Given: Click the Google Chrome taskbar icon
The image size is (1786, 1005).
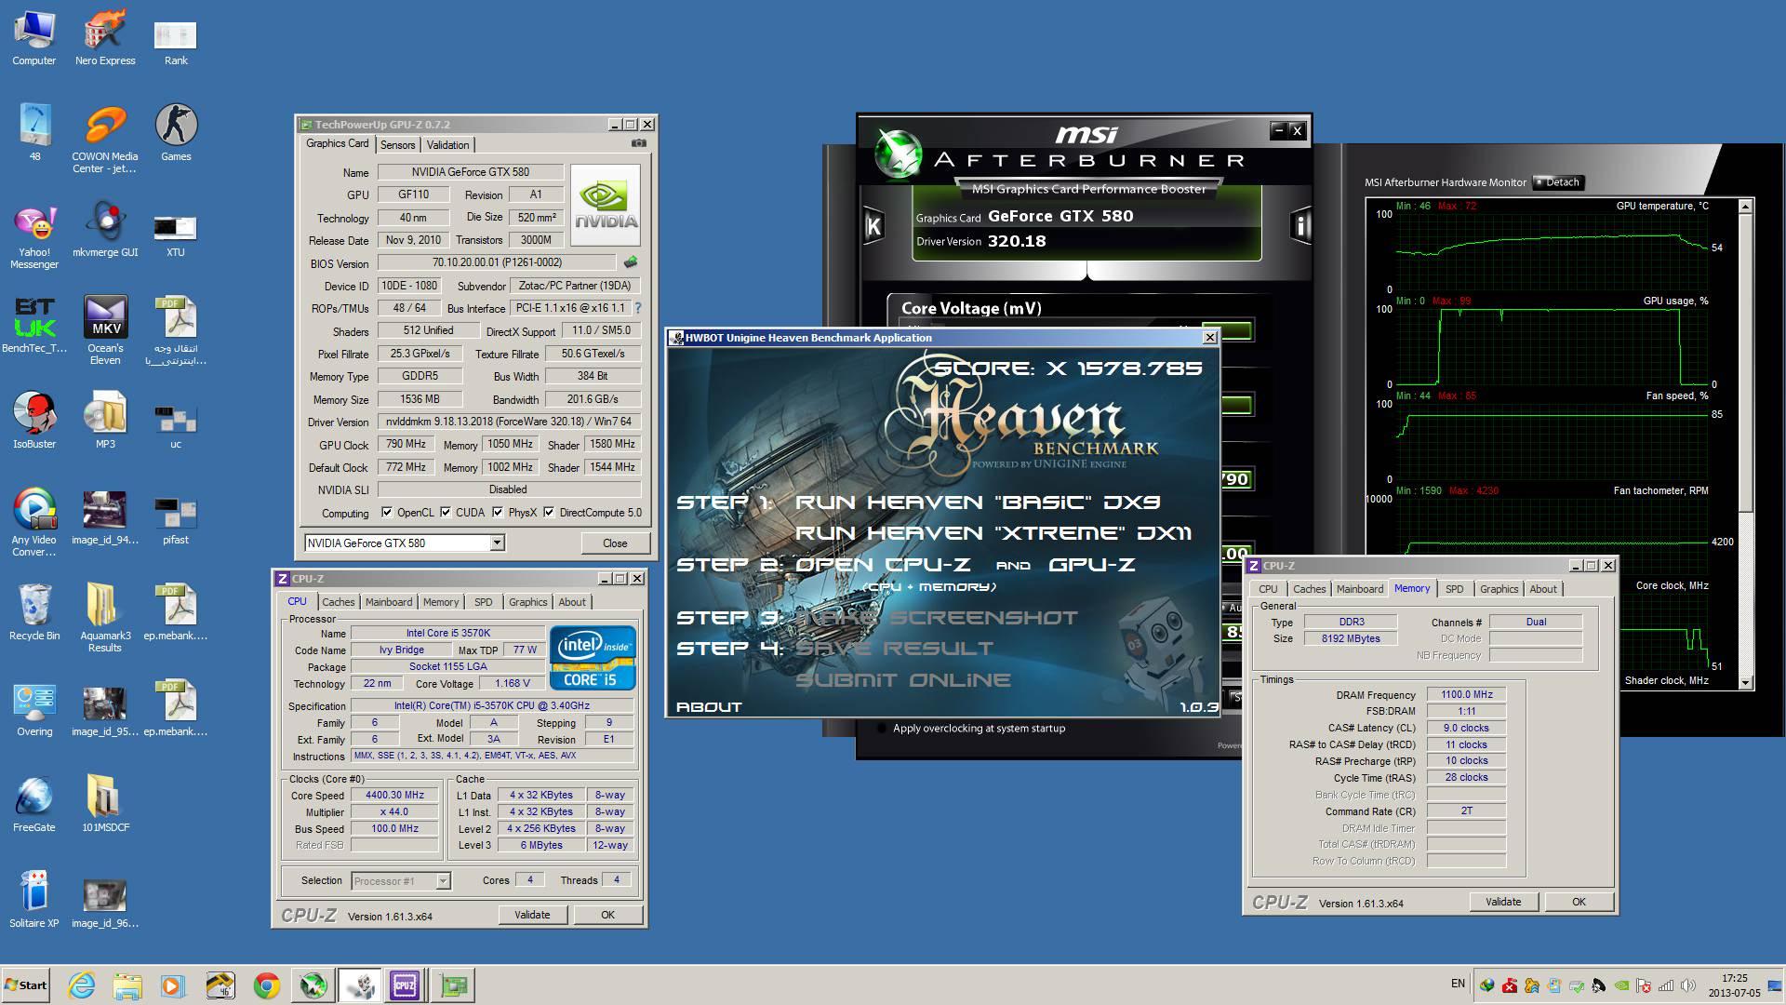Looking at the screenshot, I should click(x=267, y=985).
